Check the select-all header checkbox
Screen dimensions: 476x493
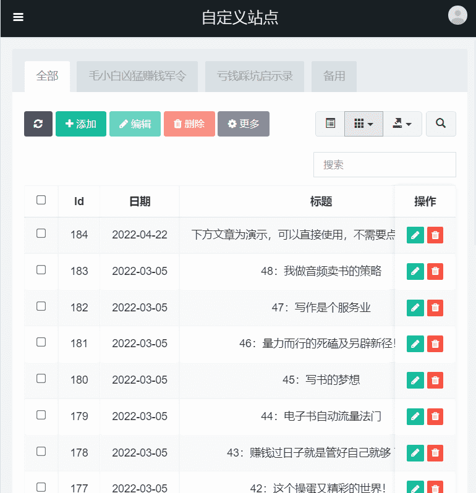click(41, 200)
